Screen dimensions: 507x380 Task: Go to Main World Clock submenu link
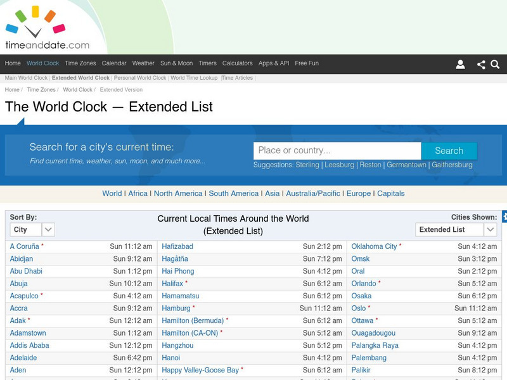[x=26, y=78]
